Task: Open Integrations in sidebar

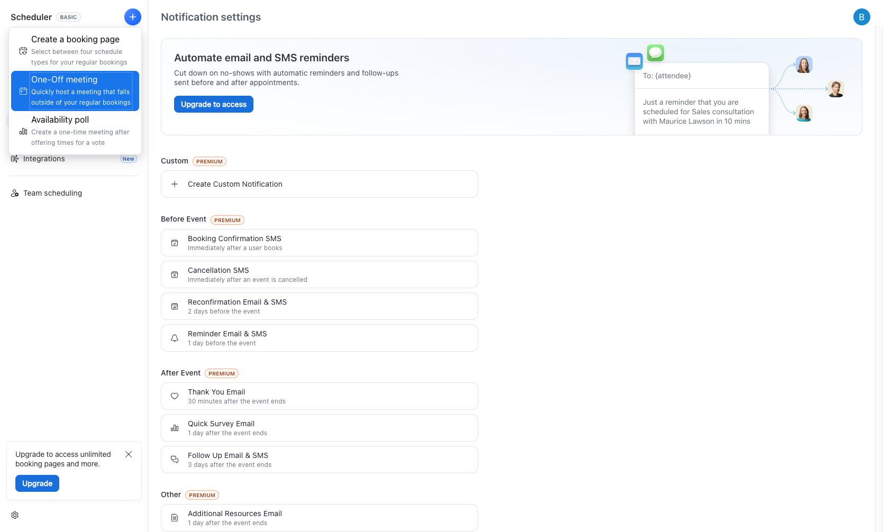Action: (74, 159)
